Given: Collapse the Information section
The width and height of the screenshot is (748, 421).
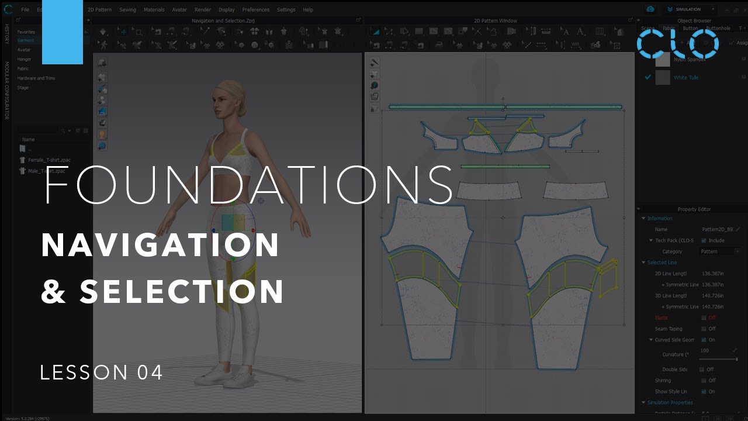Looking at the screenshot, I should 643,218.
